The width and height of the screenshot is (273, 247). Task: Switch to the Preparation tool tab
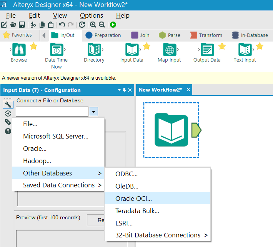tap(103, 35)
